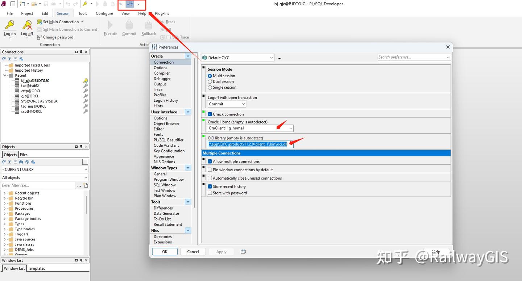Pin the Connections panel

[81, 52]
